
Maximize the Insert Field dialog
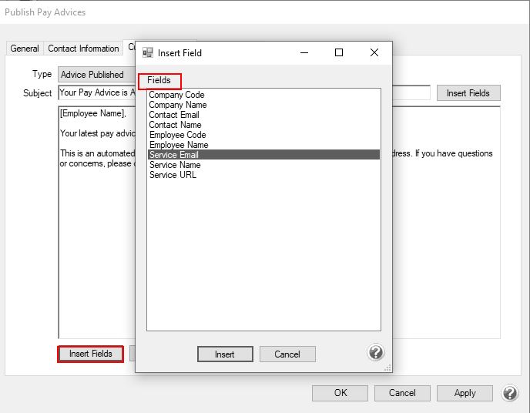339,53
